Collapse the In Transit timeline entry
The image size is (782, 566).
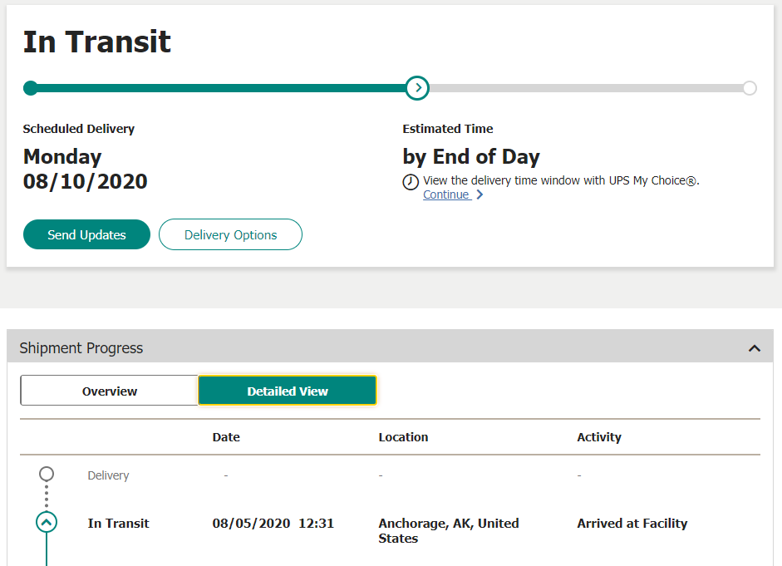click(x=47, y=523)
